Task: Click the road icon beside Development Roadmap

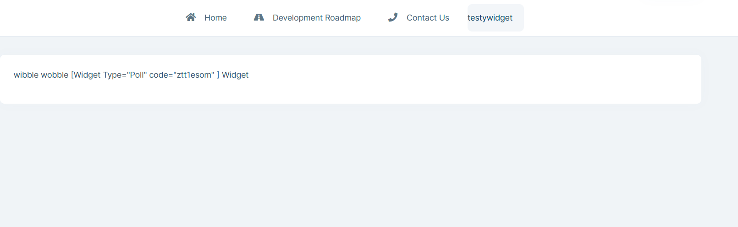Action: pyautogui.click(x=259, y=17)
